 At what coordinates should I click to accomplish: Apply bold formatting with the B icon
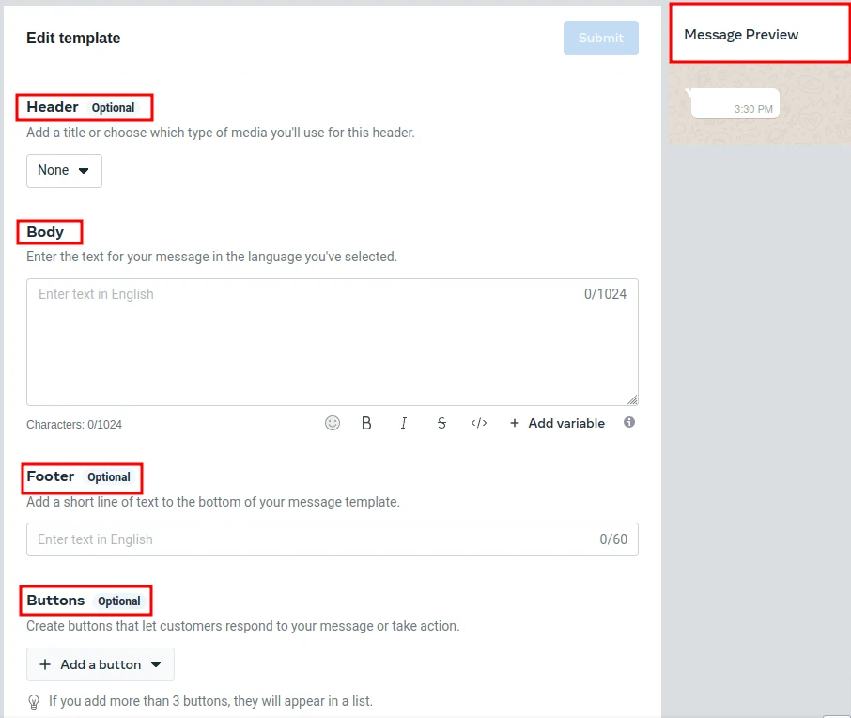[x=366, y=423]
